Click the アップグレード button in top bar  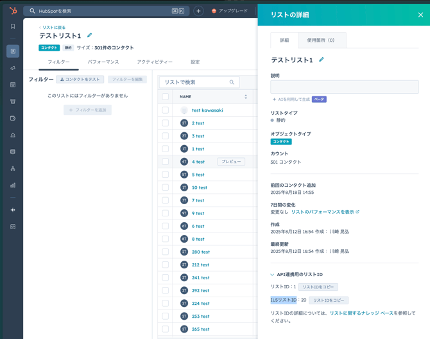coord(230,11)
